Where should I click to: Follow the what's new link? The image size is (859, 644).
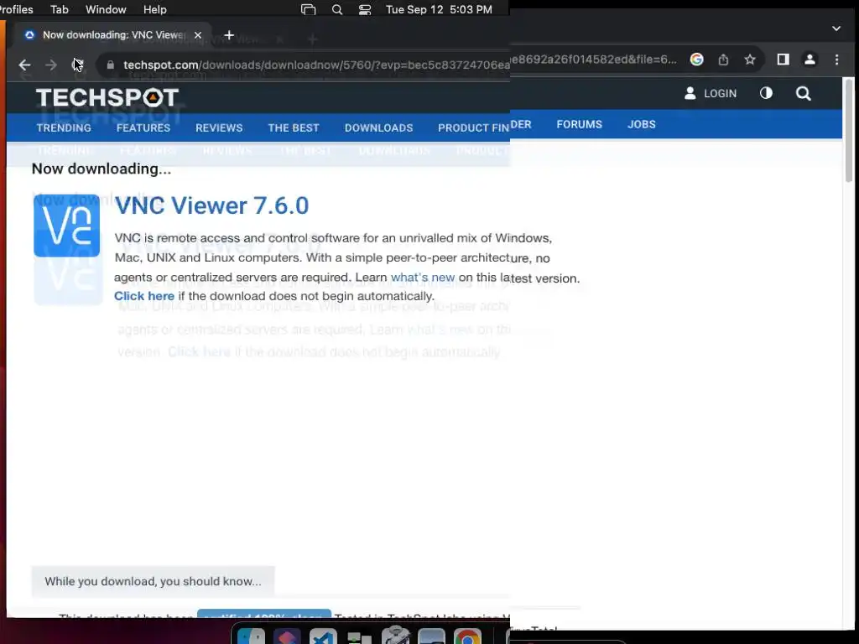[423, 277]
